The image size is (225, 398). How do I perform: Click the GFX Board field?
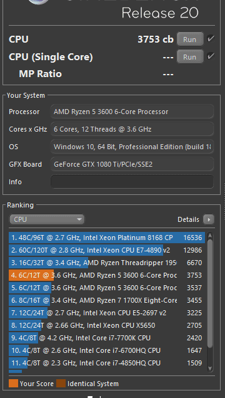coord(132,164)
